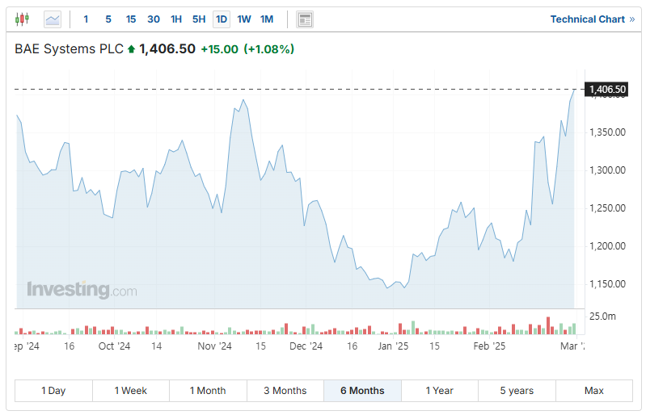Choose the 5H interval

(x=199, y=19)
